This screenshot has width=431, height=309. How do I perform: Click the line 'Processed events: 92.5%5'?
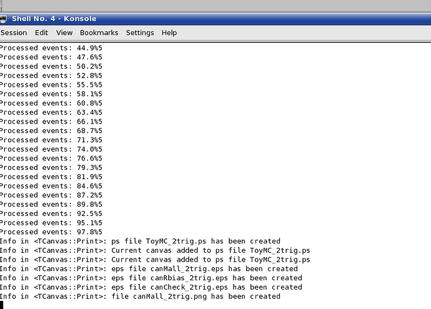[x=51, y=213]
